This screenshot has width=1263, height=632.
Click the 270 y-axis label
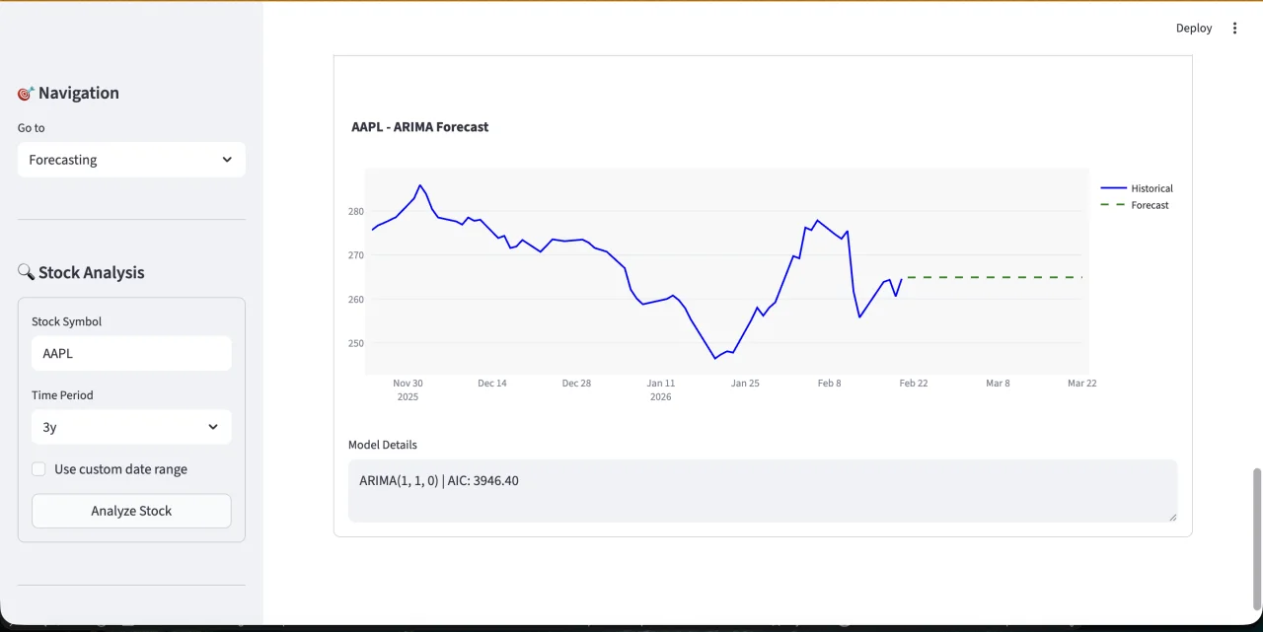pyautogui.click(x=356, y=255)
